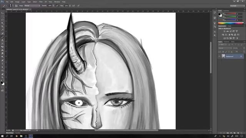Select the Crop tool
This screenshot has height=138, width=246.
point(2,26)
